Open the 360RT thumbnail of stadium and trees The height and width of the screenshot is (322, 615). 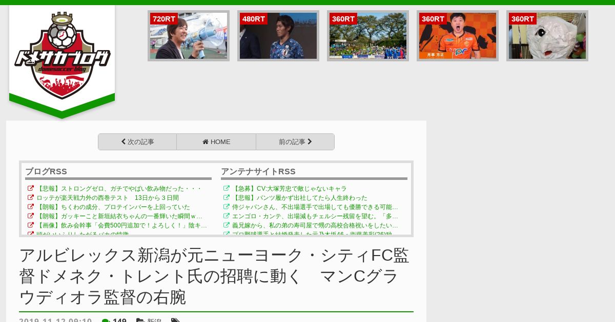tap(368, 36)
